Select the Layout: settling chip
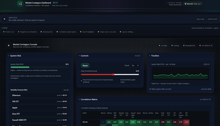Screen dimensions: 220x126 pos(127,32)
